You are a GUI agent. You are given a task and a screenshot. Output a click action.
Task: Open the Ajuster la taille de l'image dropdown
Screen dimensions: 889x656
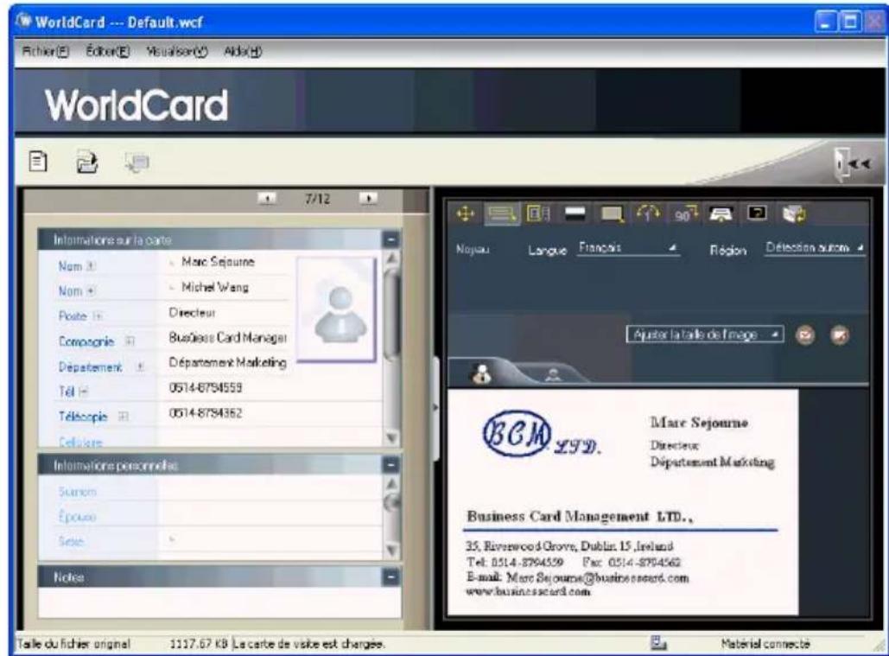point(705,334)
